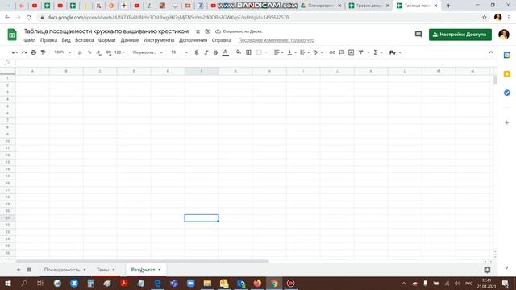Open the Windows Start menu
This screenshot has height=290, width=516.
click(x=7, y=283)
